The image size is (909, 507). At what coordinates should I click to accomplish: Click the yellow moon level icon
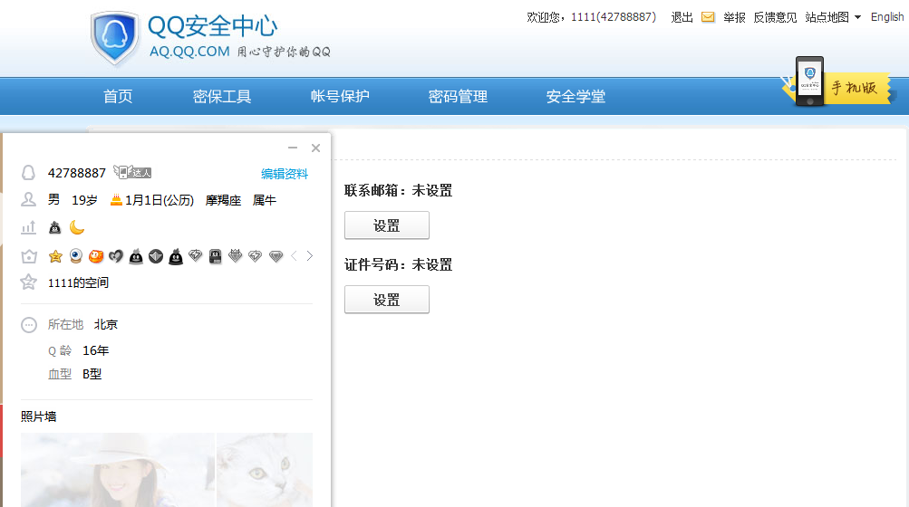coord(77,227)
